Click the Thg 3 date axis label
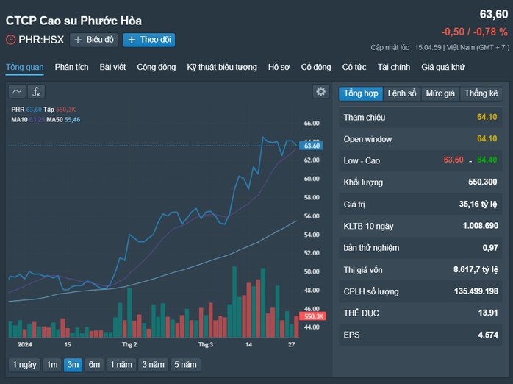 coord(206,344)
